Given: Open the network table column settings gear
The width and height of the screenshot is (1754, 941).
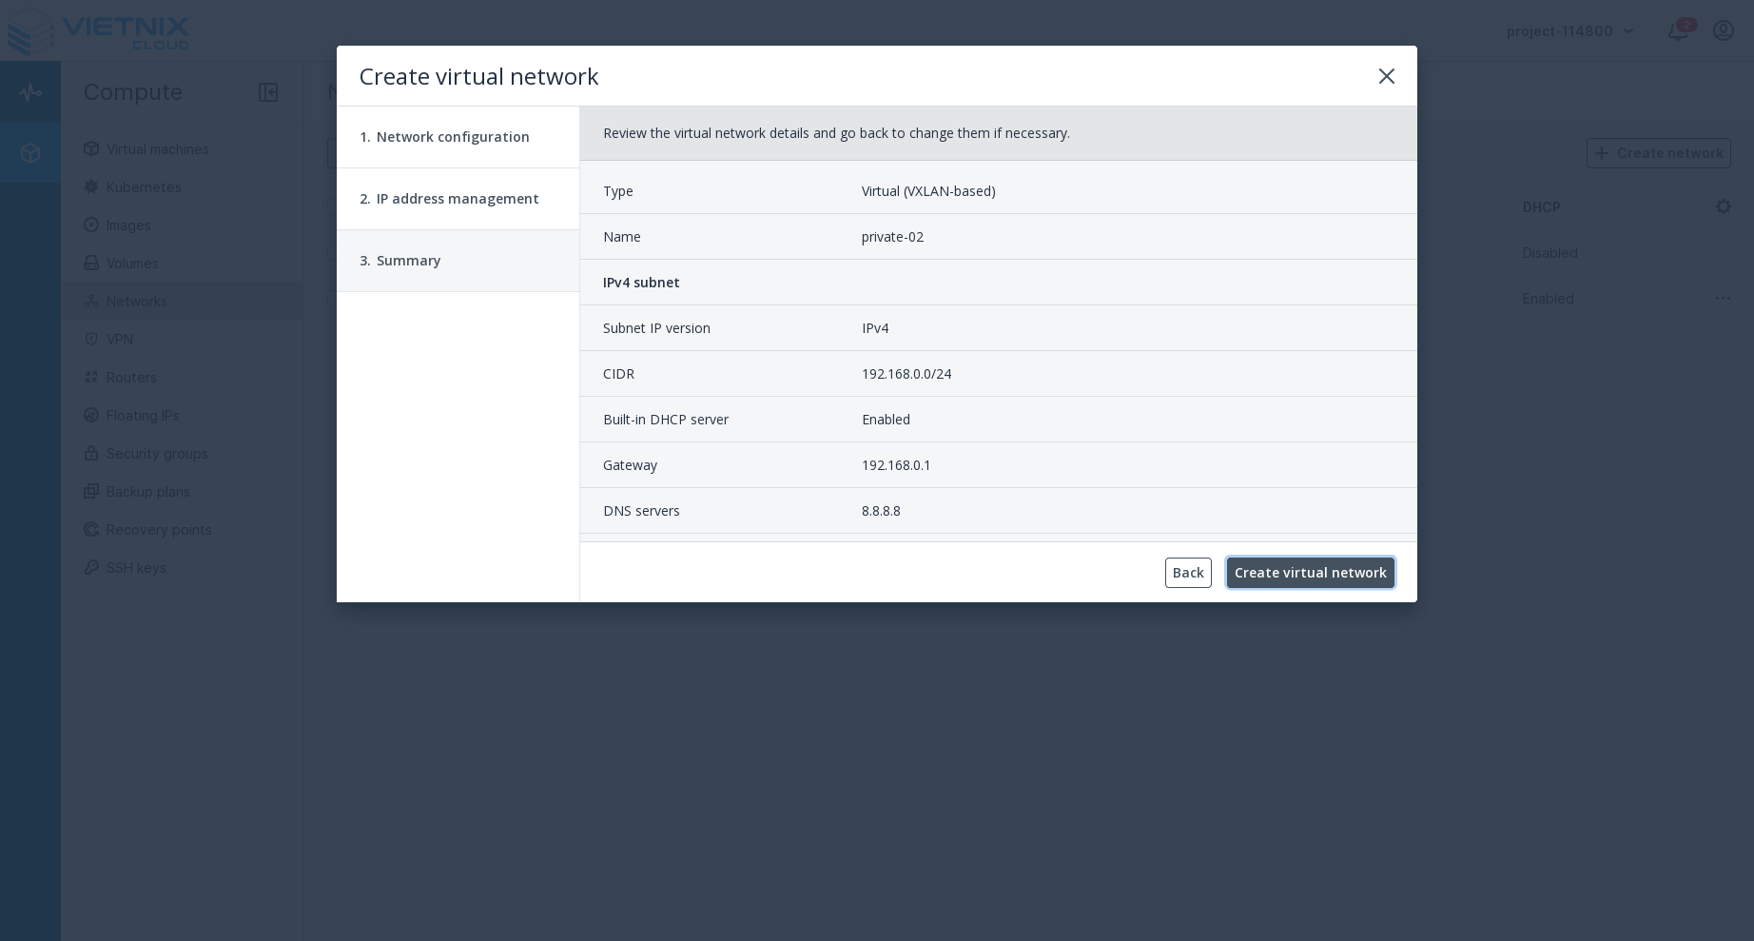Looking at the screenshot, I should pyautogui.click(x=1724, y=206).
